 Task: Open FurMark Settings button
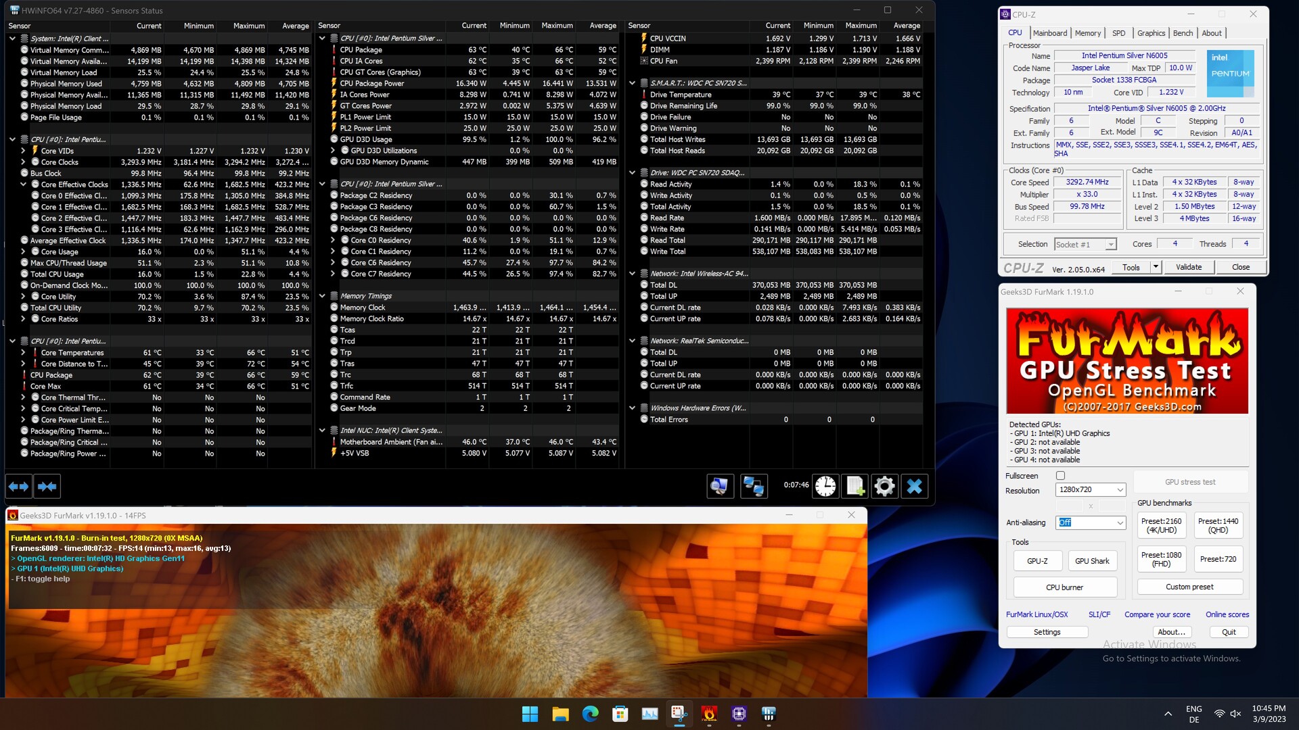(x=1047, y=632)
